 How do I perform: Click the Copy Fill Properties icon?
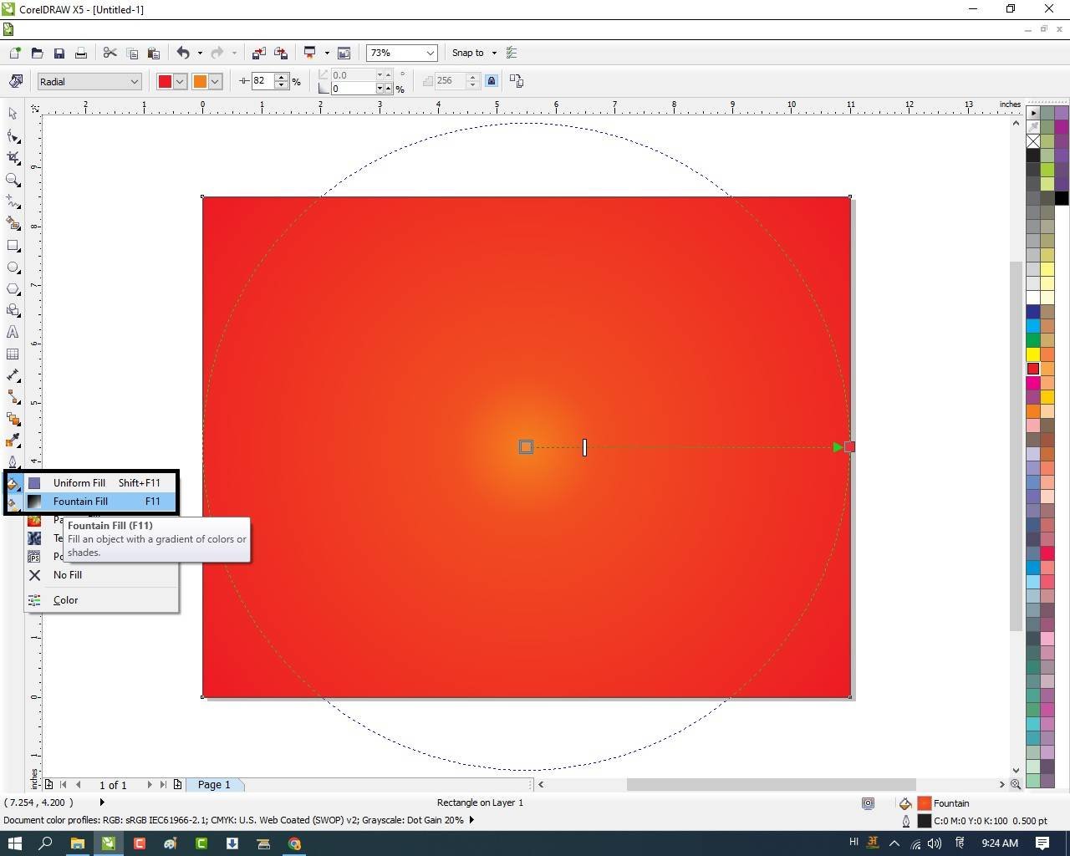click(517, 81)
